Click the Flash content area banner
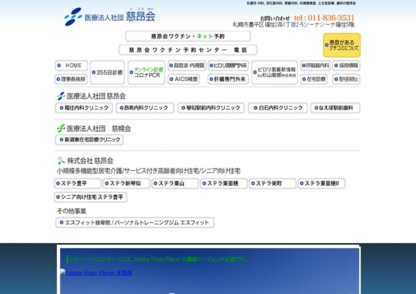 [209, 271]
